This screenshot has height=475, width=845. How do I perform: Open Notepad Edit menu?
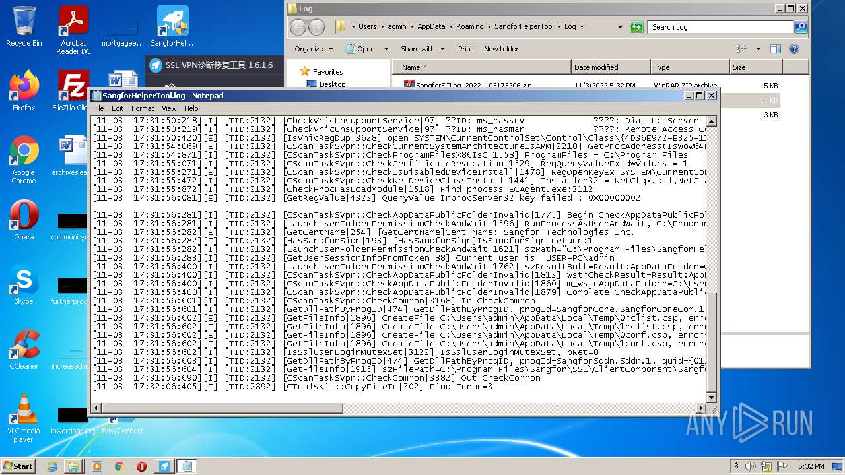pyautogui.click(x=118, y=108)
